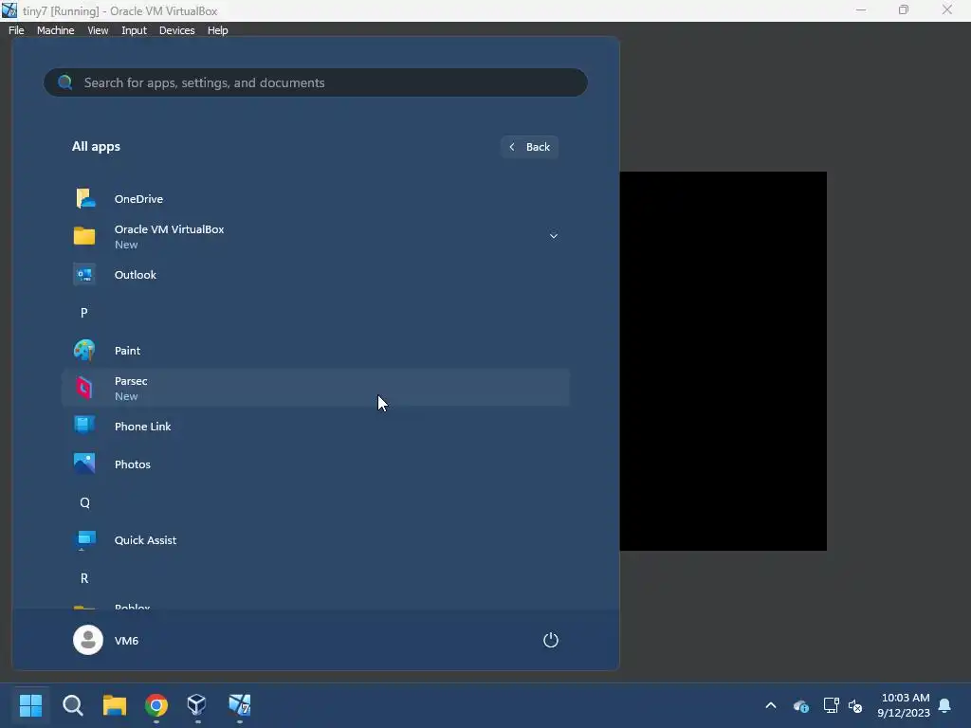
Task: Expand Oracle VM VirtualBox folder chevron
Action: click(554, 236)
